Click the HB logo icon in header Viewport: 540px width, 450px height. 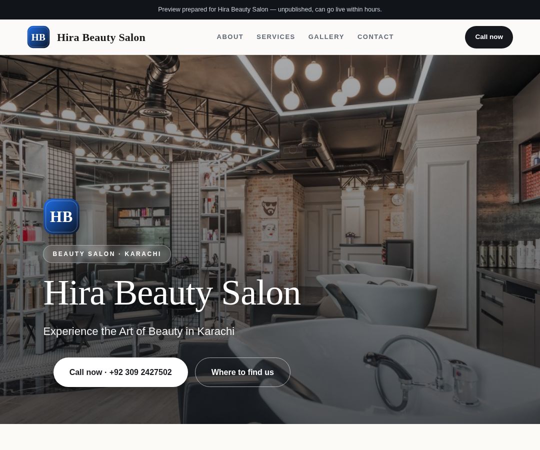(x=38, y=37)
